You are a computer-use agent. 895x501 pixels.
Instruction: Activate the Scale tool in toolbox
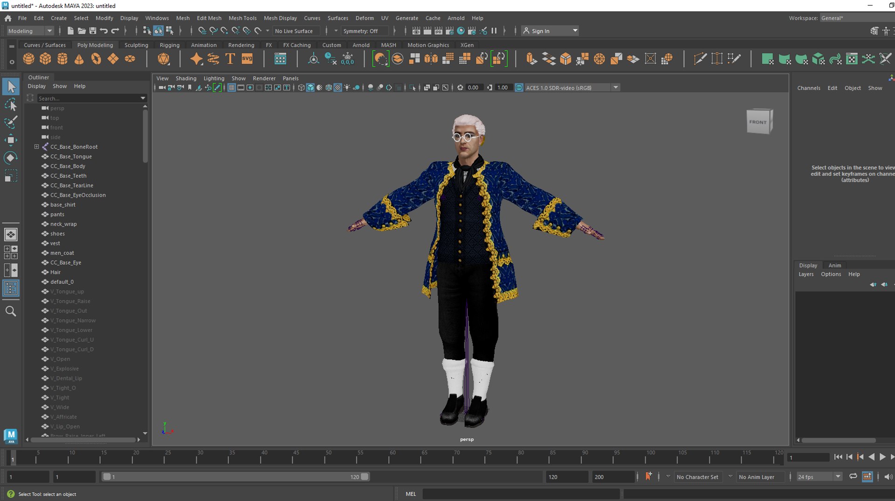11,176
